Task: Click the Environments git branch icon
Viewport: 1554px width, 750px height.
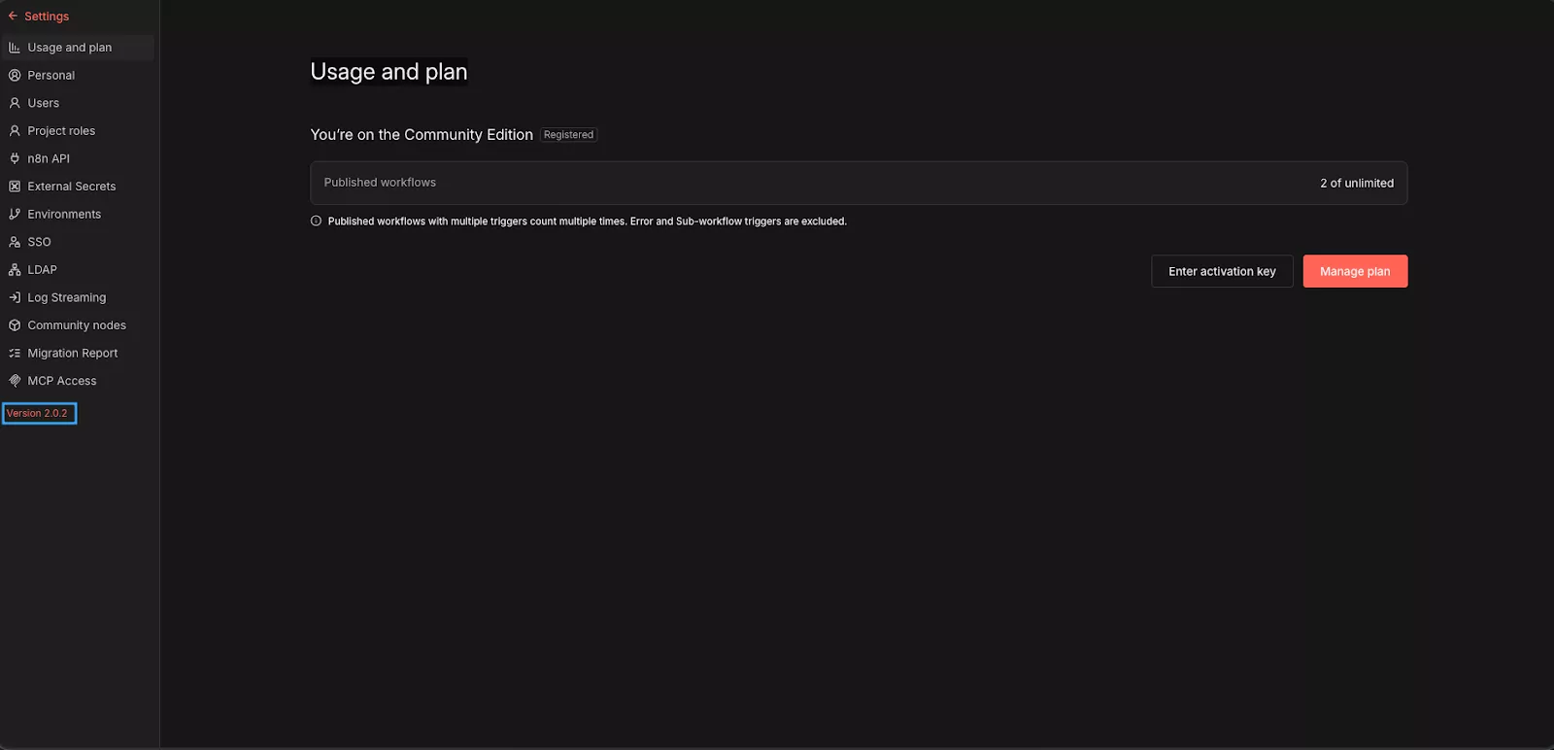Action: tap(15, 215)
